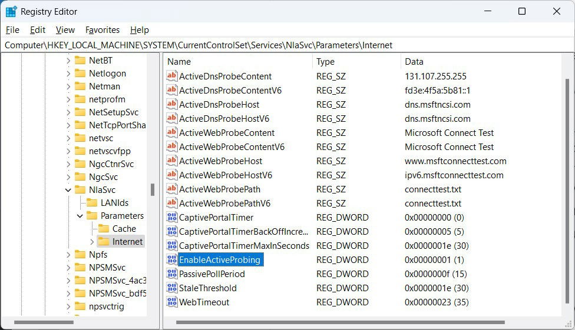Viewport: 575px width, 330px height.
Task: Click the string icon beside ActiveWebProbePathV6
Action: [171, 203]
